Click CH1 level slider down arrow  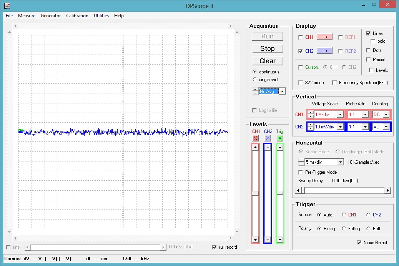(256, 239)
